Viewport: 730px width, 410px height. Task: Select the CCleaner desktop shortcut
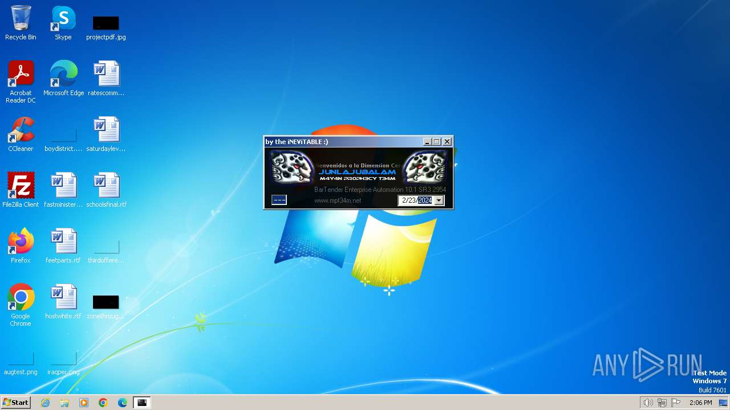pyautogui.click(x=21, y=134)
